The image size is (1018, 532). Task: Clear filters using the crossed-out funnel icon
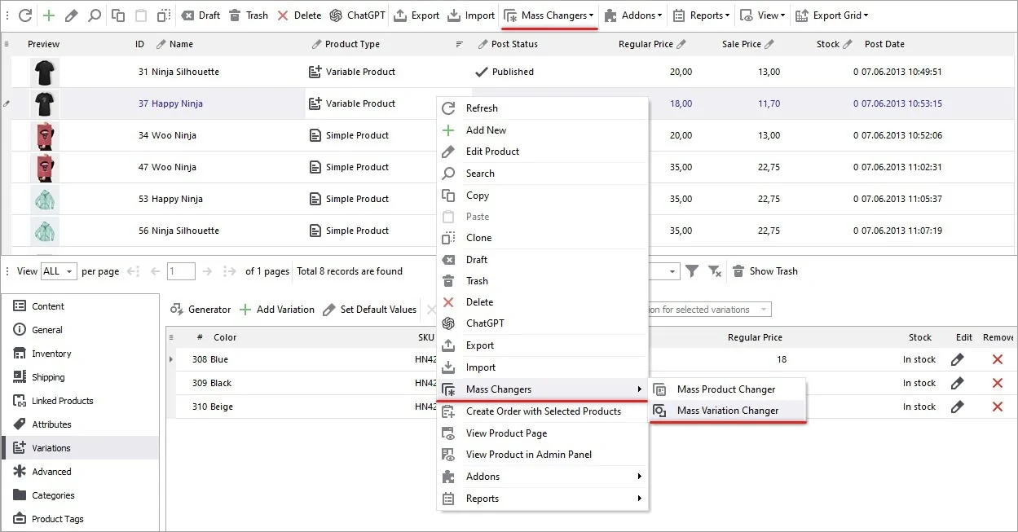tap(715, 271)
